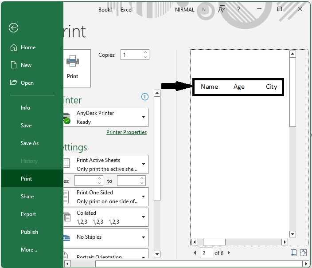Click the Zoom to Page icon
Viewport: 312px width, 268px height.
tap(304, 253)
